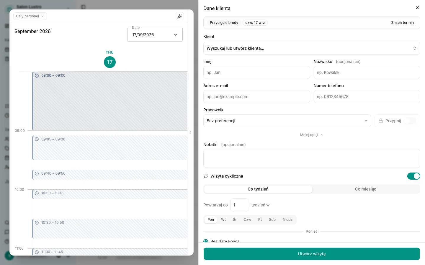
Task: Focus the Adres e-mail input field
Action: [x=257, y=97]
